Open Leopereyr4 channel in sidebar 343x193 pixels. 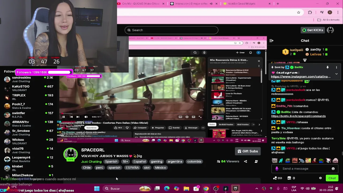tap(29, 159)
